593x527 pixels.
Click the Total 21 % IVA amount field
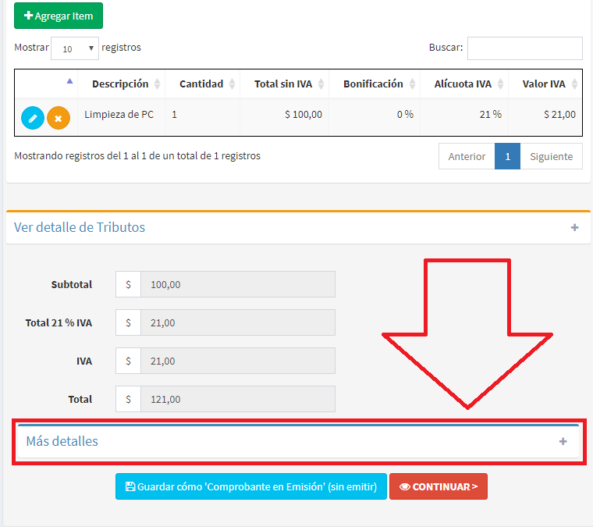click(x=237, y=322)
